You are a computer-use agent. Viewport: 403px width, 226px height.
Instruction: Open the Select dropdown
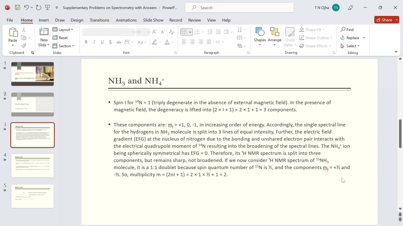pos(350,46)
